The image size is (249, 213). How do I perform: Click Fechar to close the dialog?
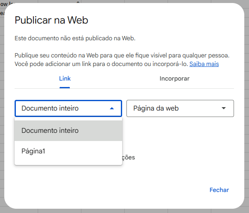tap(219, 190)
